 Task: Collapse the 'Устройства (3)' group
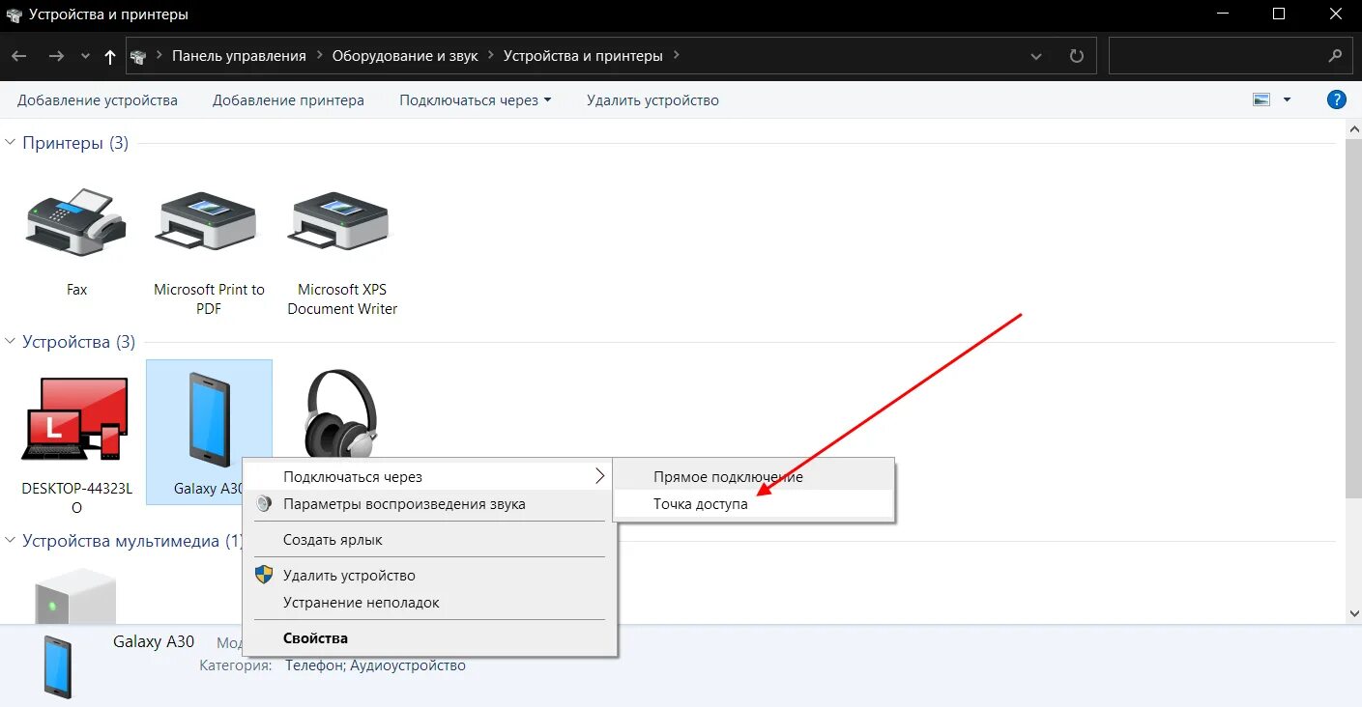point(11,342)
